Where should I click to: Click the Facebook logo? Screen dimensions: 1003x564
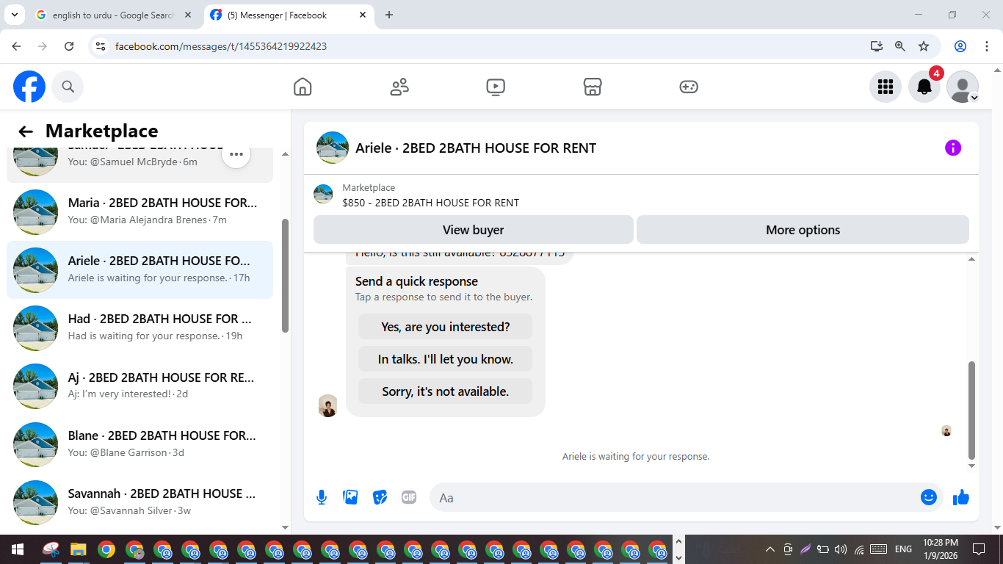click(29, 87)
